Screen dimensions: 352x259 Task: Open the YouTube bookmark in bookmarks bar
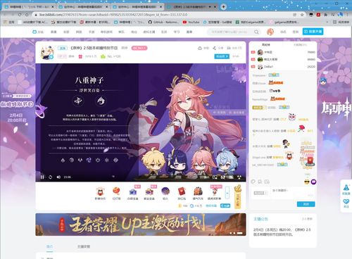tap(191, 22)
